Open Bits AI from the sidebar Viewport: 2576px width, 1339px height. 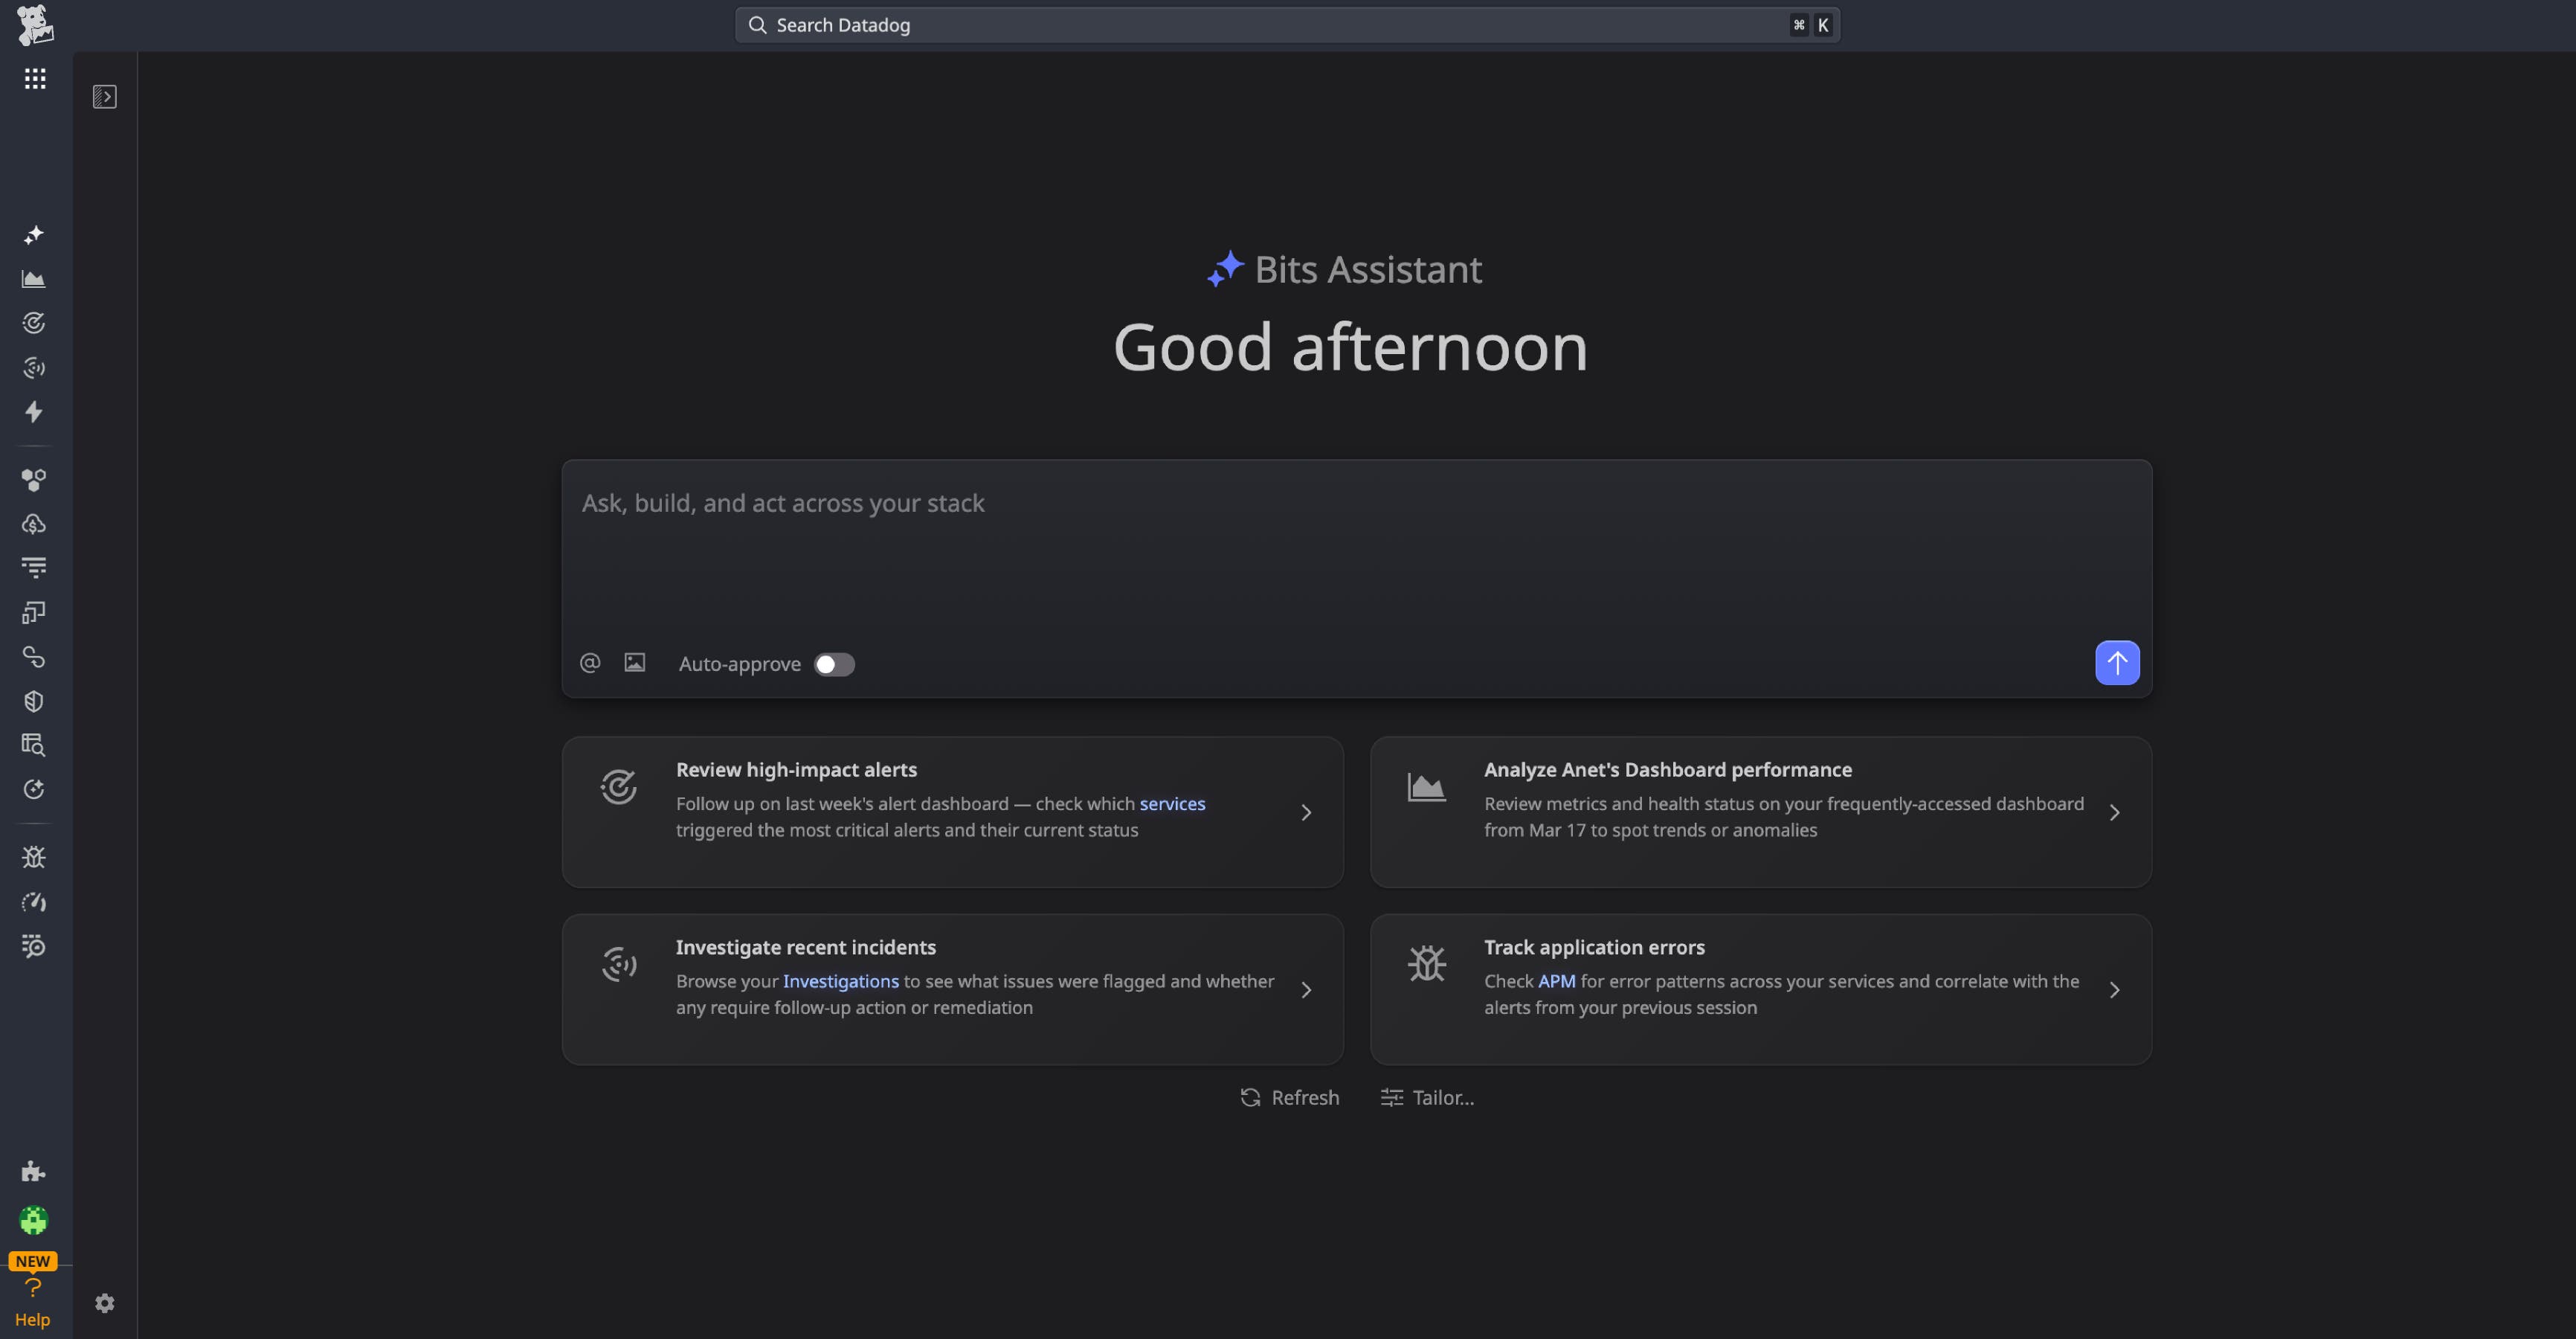(x=34, y=235)
